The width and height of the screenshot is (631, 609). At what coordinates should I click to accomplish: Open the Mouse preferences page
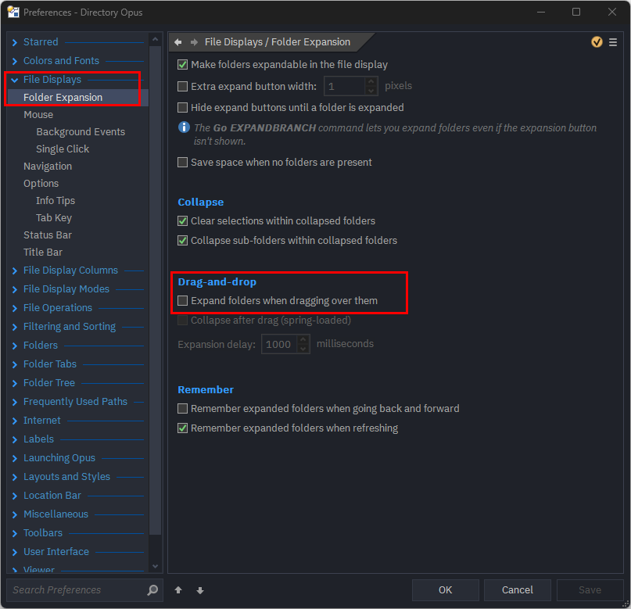tap(38, 115)
